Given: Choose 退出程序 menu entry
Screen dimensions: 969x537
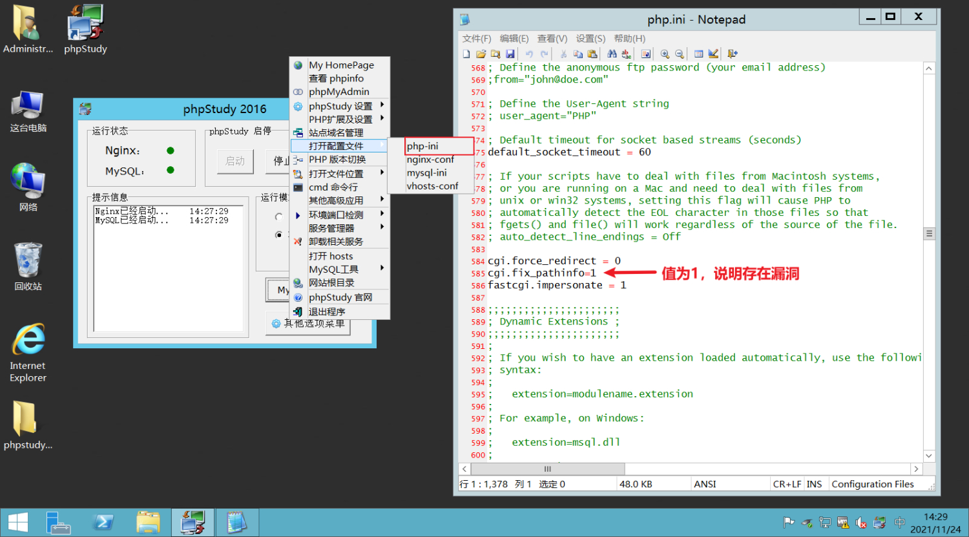Looking at the screenshot, I should (x=340, y=311).
